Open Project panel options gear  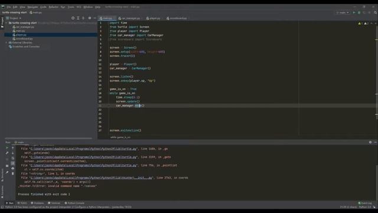pyautogui.click(x=90, y=18)
